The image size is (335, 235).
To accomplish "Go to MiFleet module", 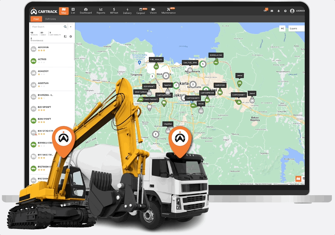I will coord(114,11).
